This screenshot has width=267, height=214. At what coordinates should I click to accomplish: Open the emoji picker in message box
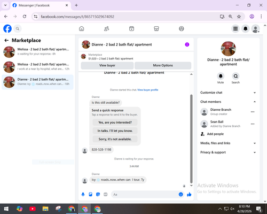[180, 194]
